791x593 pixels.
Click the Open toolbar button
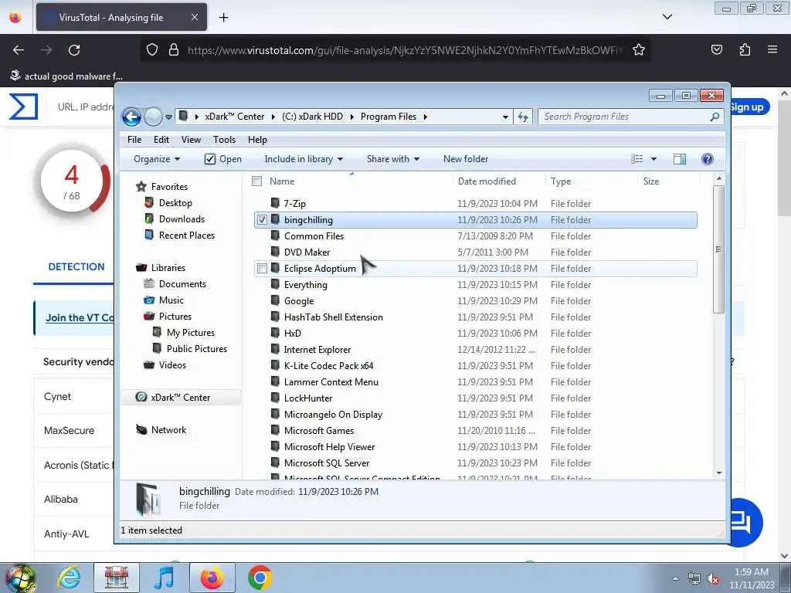point(223,159)
